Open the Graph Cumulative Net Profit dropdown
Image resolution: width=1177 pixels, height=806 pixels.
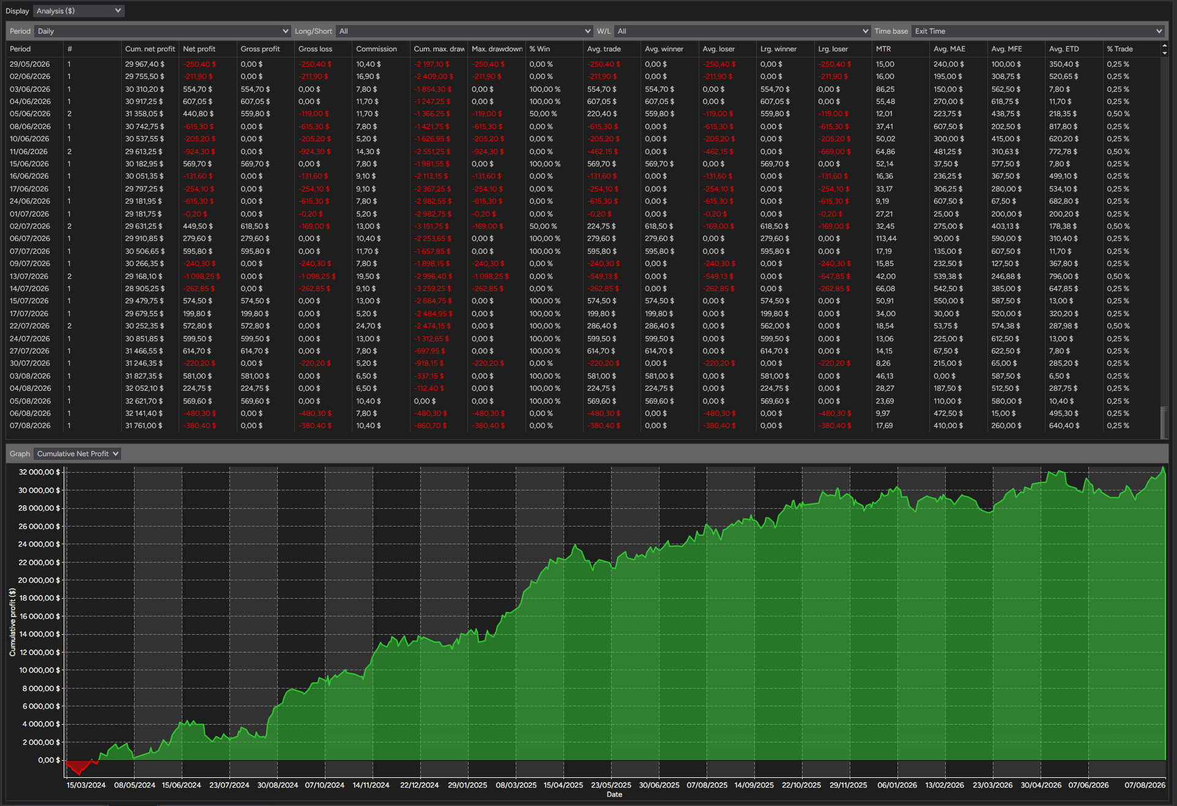click(x=77, y=454)
